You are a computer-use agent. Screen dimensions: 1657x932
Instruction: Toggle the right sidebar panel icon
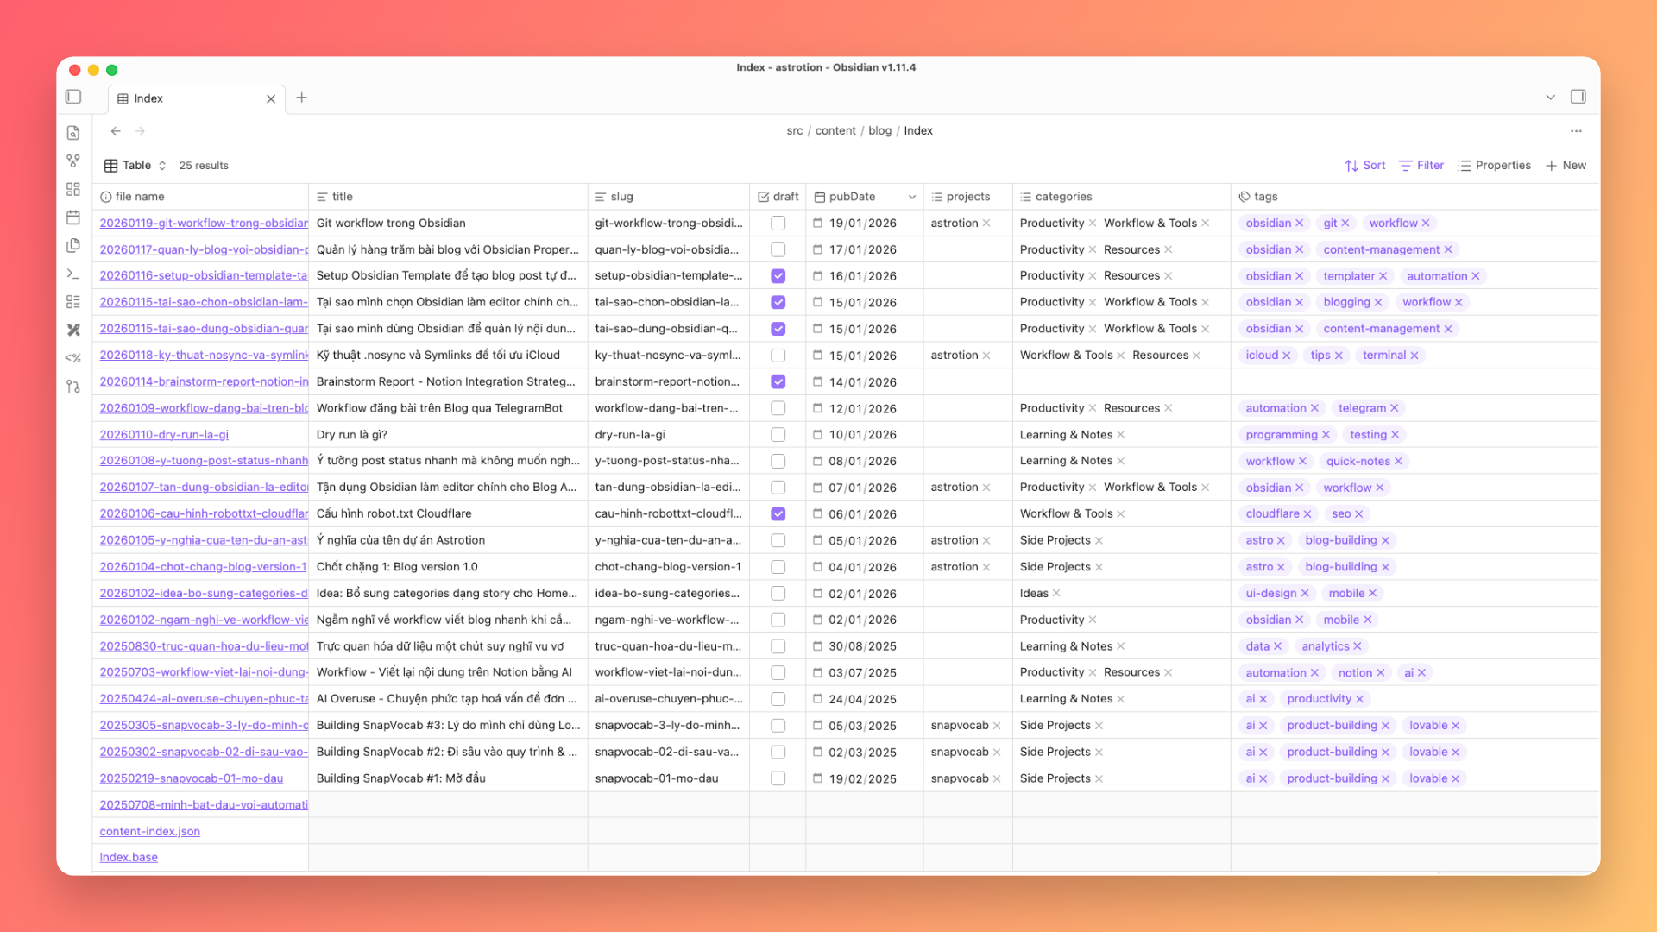coord(1578,98)
